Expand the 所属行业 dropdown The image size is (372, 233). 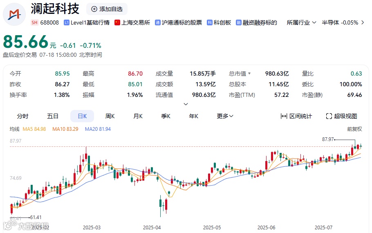[x=301, y=22]
